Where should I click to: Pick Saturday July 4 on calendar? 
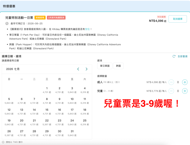coord(85,90)
